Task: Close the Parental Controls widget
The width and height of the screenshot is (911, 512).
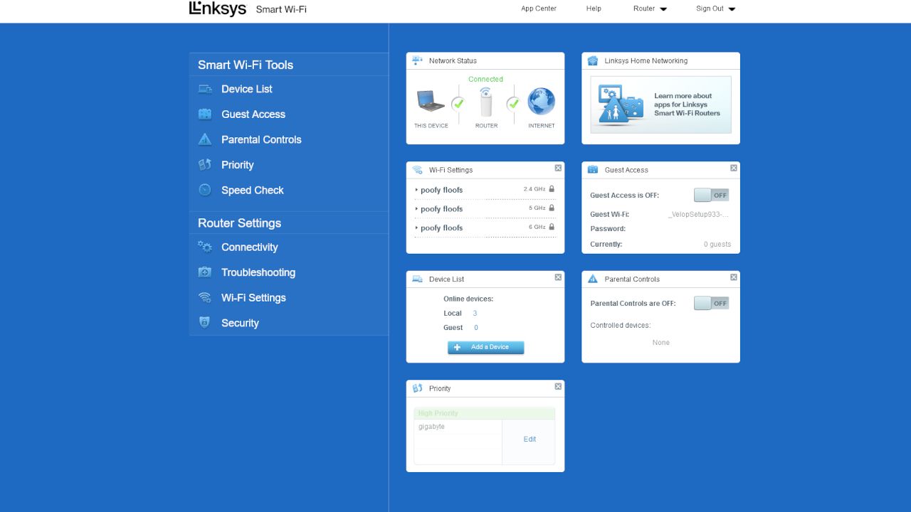Action: tap(733, 277)
